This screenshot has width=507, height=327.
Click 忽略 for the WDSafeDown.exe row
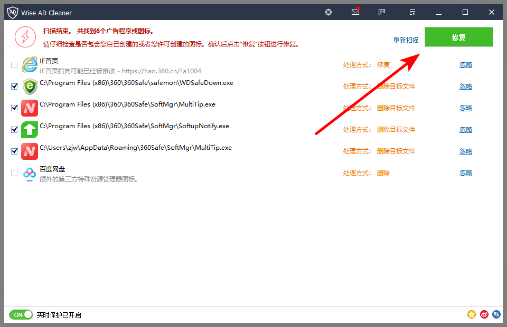click(x=466, y=86)
